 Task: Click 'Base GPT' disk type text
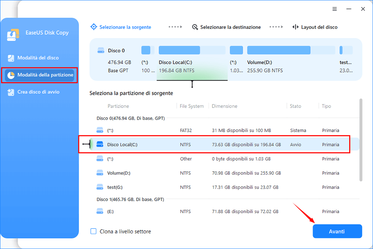(x=118, y=71)
